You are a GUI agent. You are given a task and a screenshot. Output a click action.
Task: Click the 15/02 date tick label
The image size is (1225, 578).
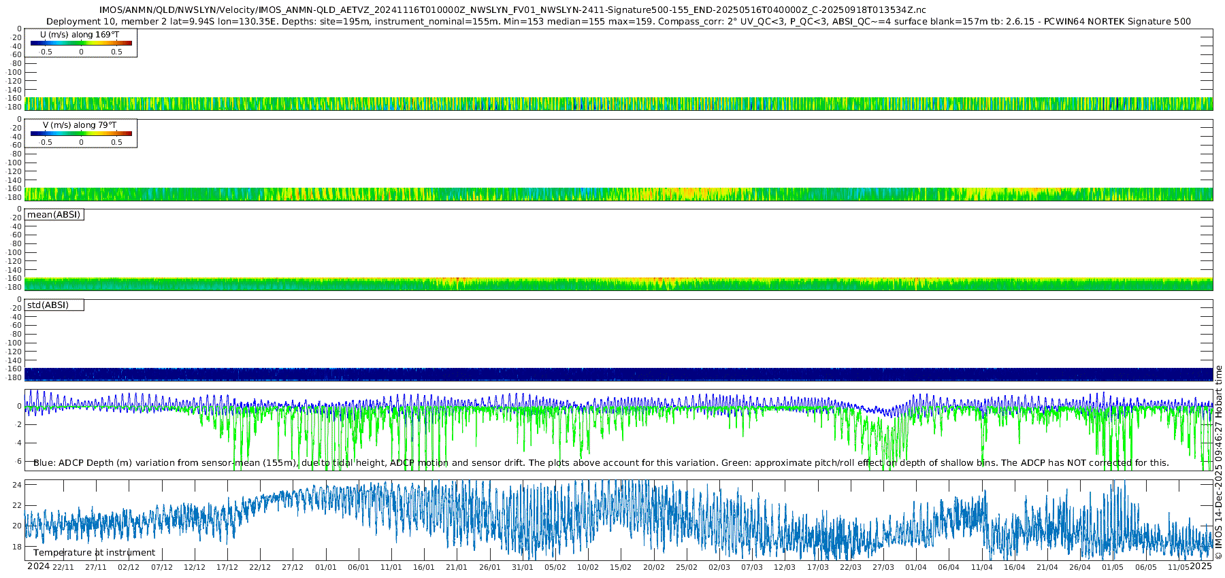pyautogui.click(x=621, y=567)
